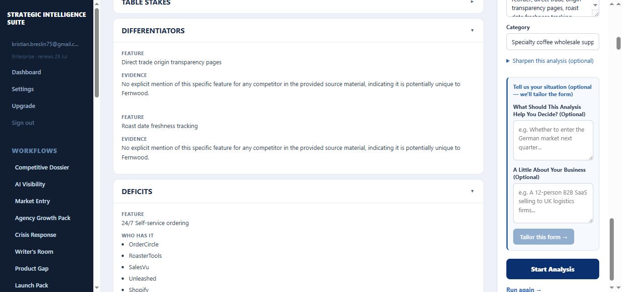This screenshot has height=292, width=622.
Task: Sign out of the account
Action: [x=23, y=123]
